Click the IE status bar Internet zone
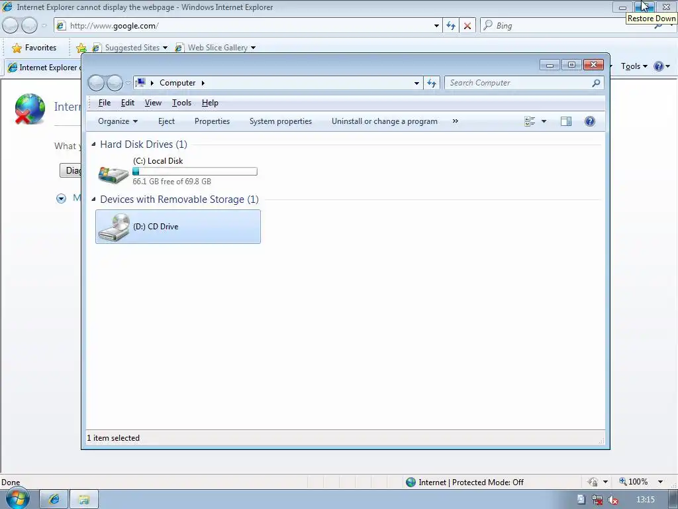This screenshot has width=678, height=509. click(464, 482)
